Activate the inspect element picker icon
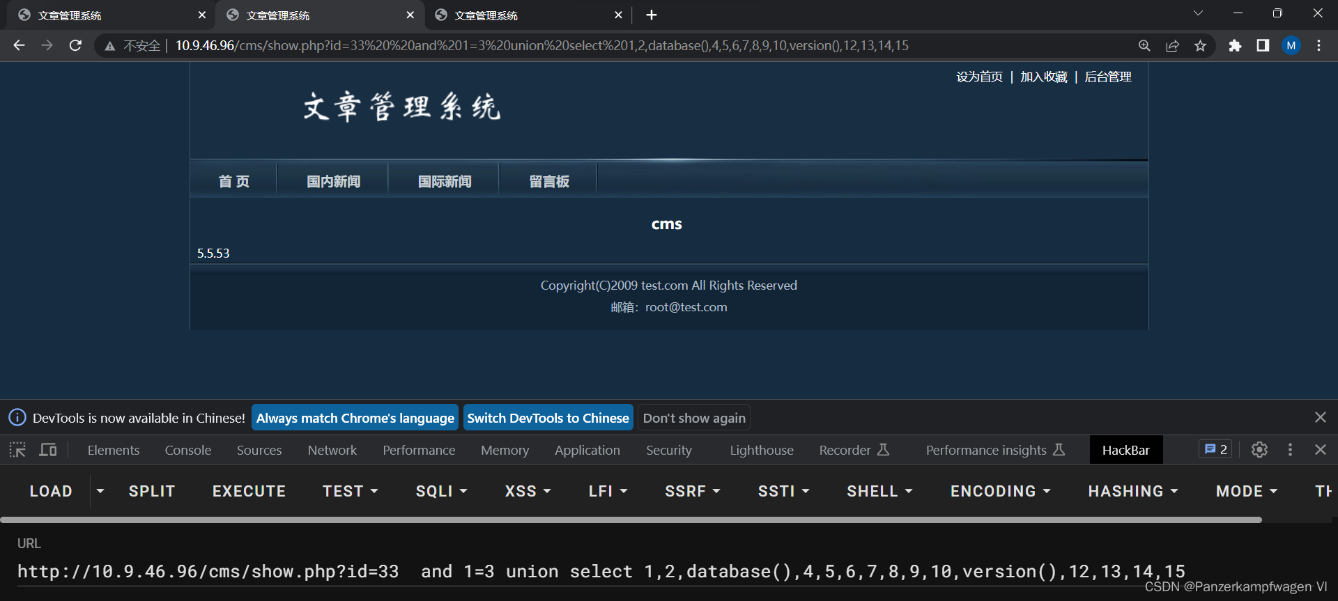 point(17,450)
